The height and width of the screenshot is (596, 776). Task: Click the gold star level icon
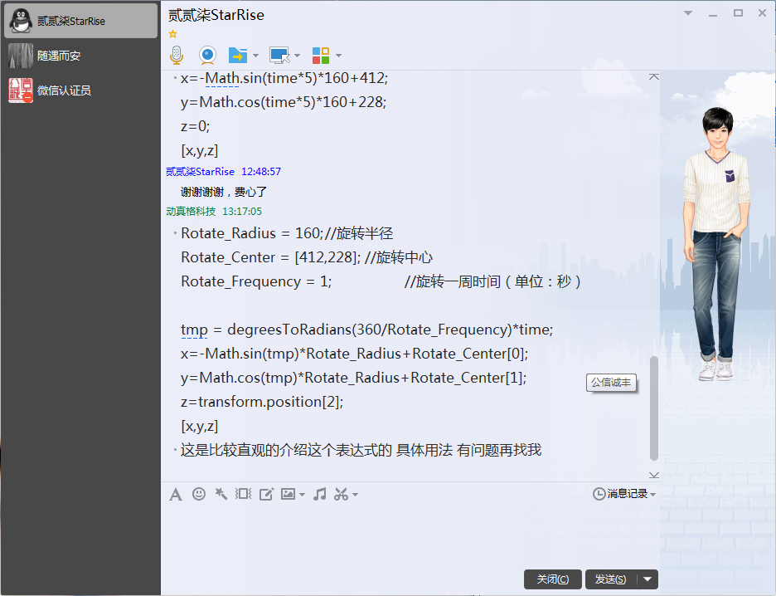172,34
